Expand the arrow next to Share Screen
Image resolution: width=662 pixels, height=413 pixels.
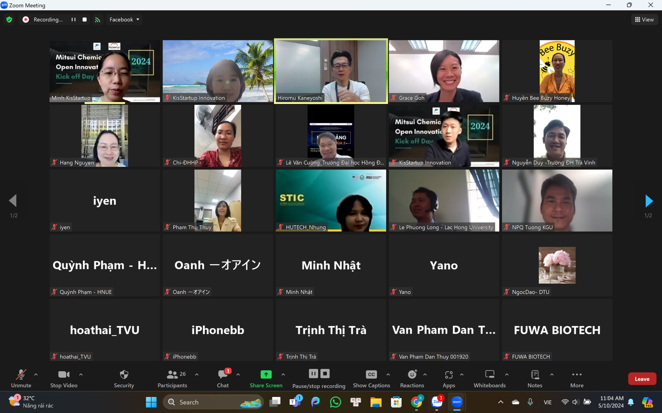(x=283, y=375)
